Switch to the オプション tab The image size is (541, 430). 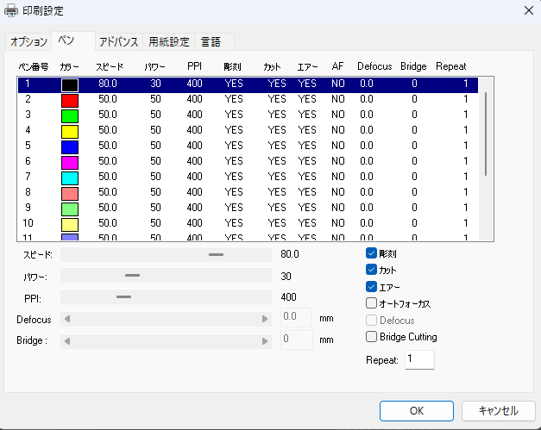coord(28,41)
